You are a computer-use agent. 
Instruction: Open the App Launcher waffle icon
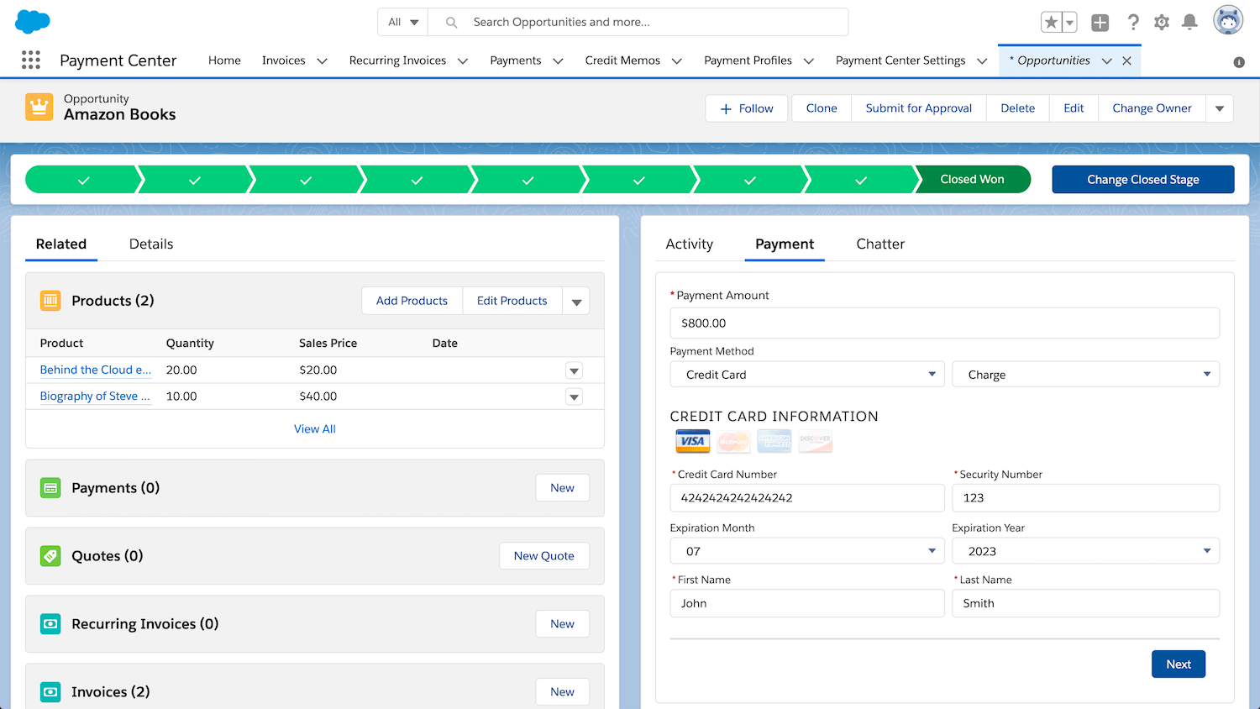coord(31,60)
